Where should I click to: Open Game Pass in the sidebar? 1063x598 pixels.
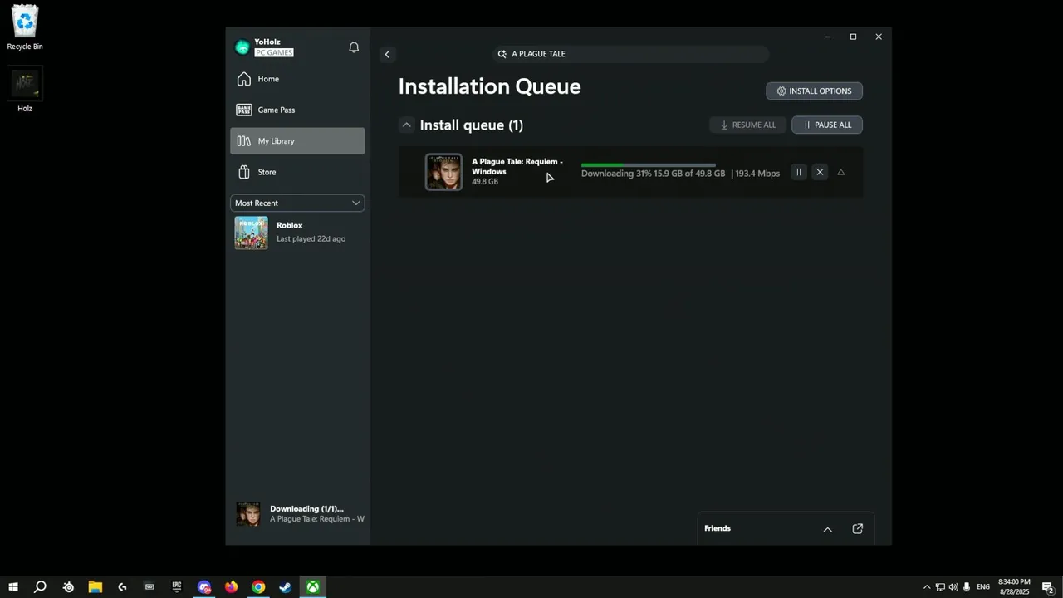pos(297,110)
